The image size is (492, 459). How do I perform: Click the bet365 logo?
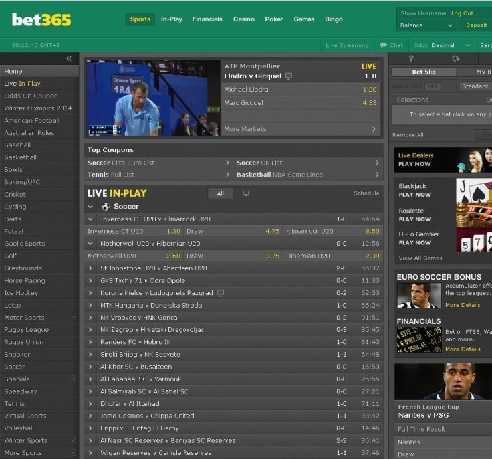click(41, 20)
